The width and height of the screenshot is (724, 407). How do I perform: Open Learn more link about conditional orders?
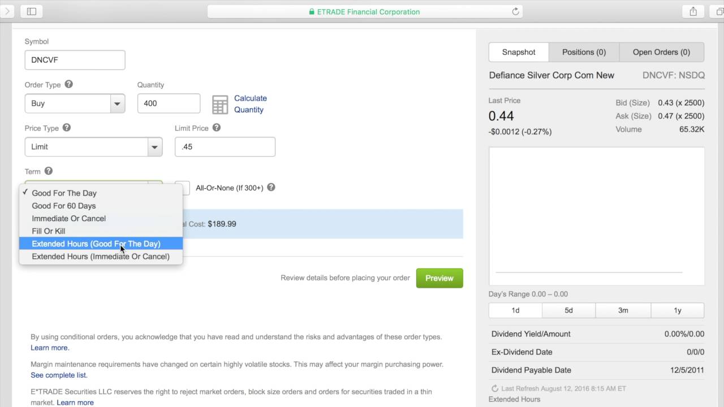pyautogui.click(x=50, y=348)
